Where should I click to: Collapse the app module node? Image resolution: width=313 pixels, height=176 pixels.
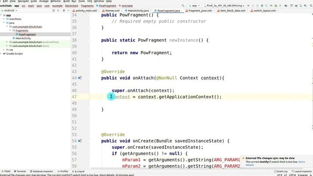1,15
